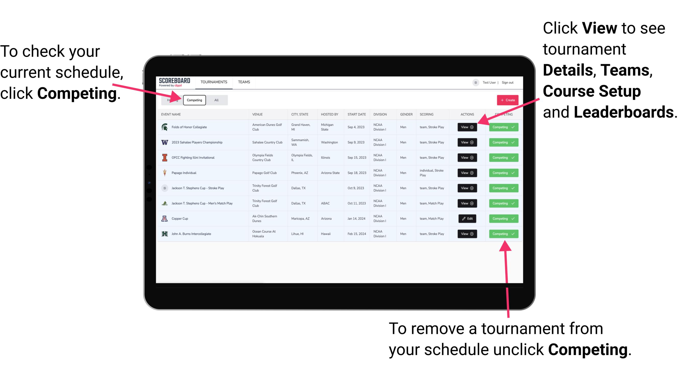Select the Competing filter tab
The width and height of the screenshot is (678, 365).
(x=194, y=100)
